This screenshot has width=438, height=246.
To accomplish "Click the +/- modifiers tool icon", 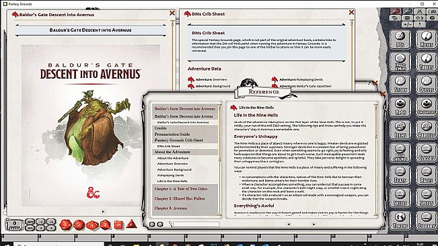I will [x=408, y=24].
